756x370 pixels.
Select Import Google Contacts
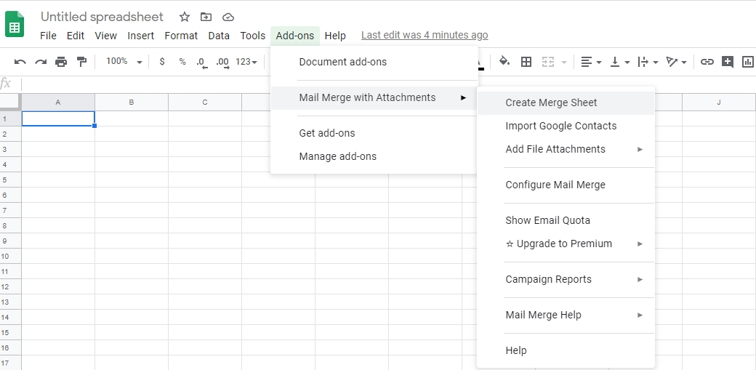[566, 126]
